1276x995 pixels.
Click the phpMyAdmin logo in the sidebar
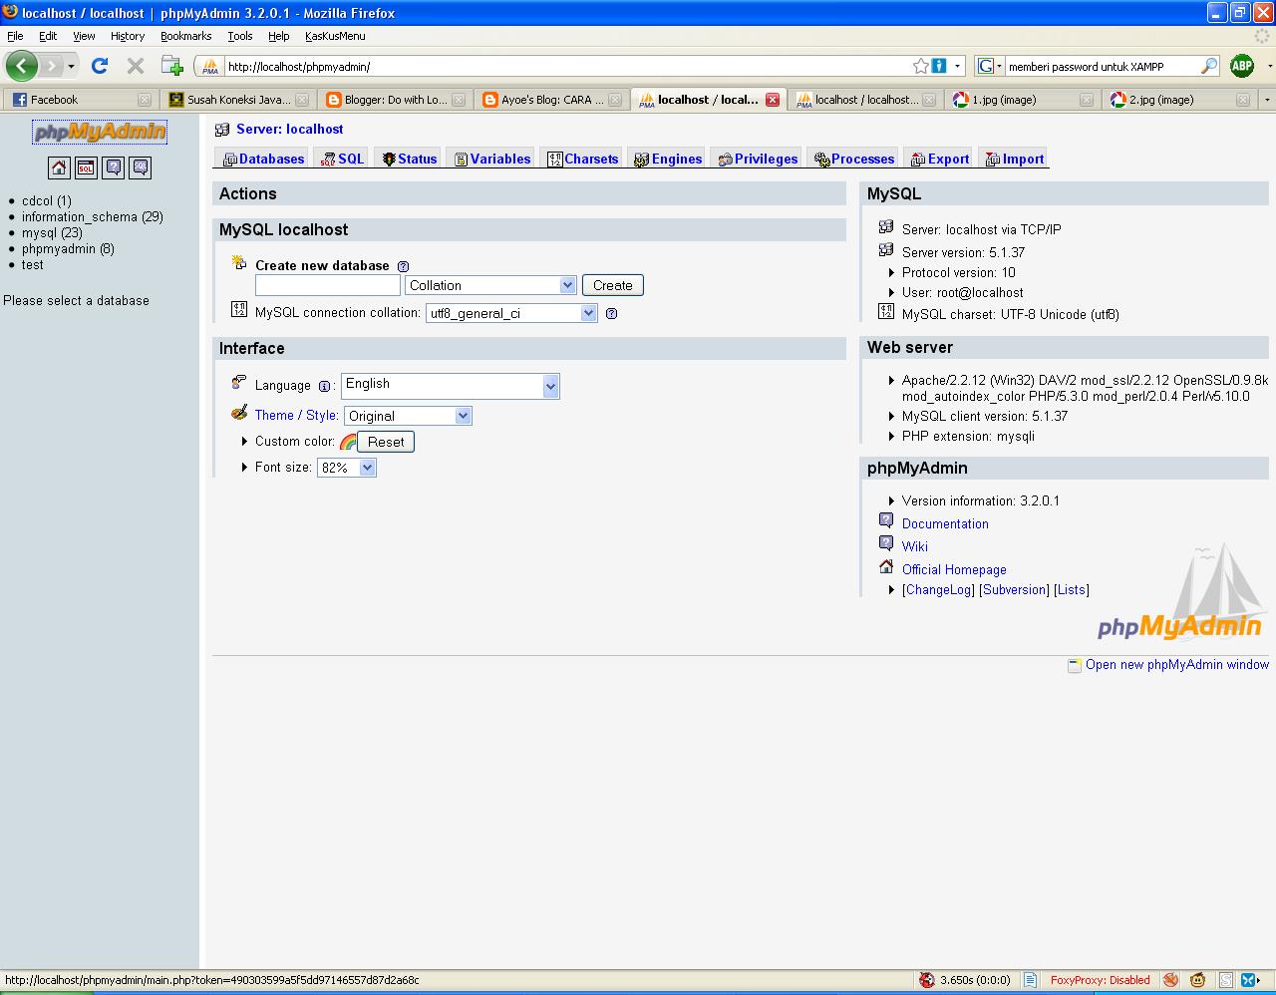coord(100,132)
